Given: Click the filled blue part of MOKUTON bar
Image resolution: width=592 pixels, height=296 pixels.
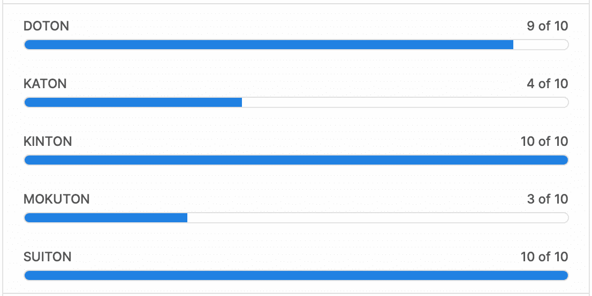Looking at the screenshot, I should point(106,217).
